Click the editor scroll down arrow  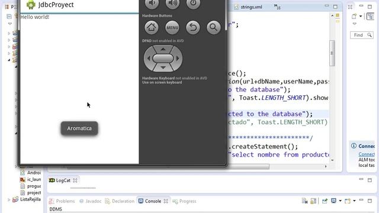[332, 160]
